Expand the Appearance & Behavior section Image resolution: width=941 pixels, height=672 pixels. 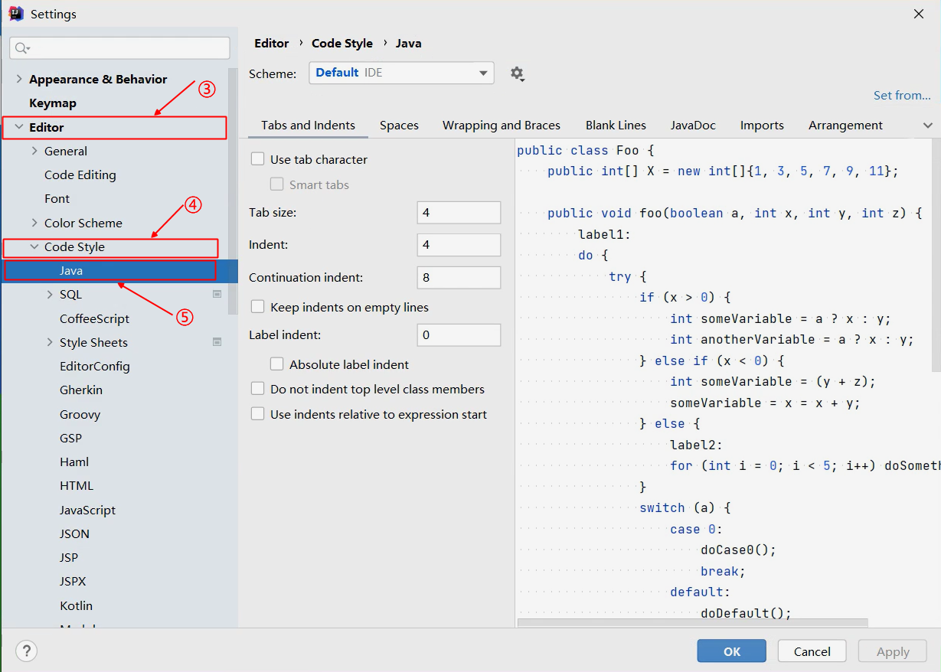click(18, 80)
